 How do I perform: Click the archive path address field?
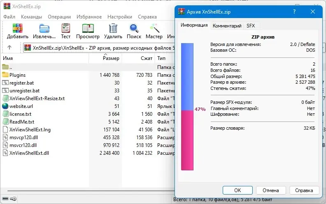tap(99, 48)
